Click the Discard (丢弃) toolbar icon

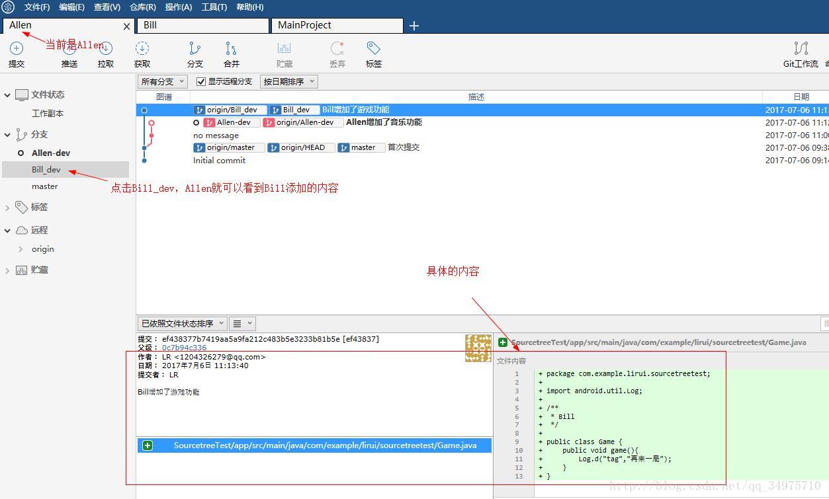337,48
